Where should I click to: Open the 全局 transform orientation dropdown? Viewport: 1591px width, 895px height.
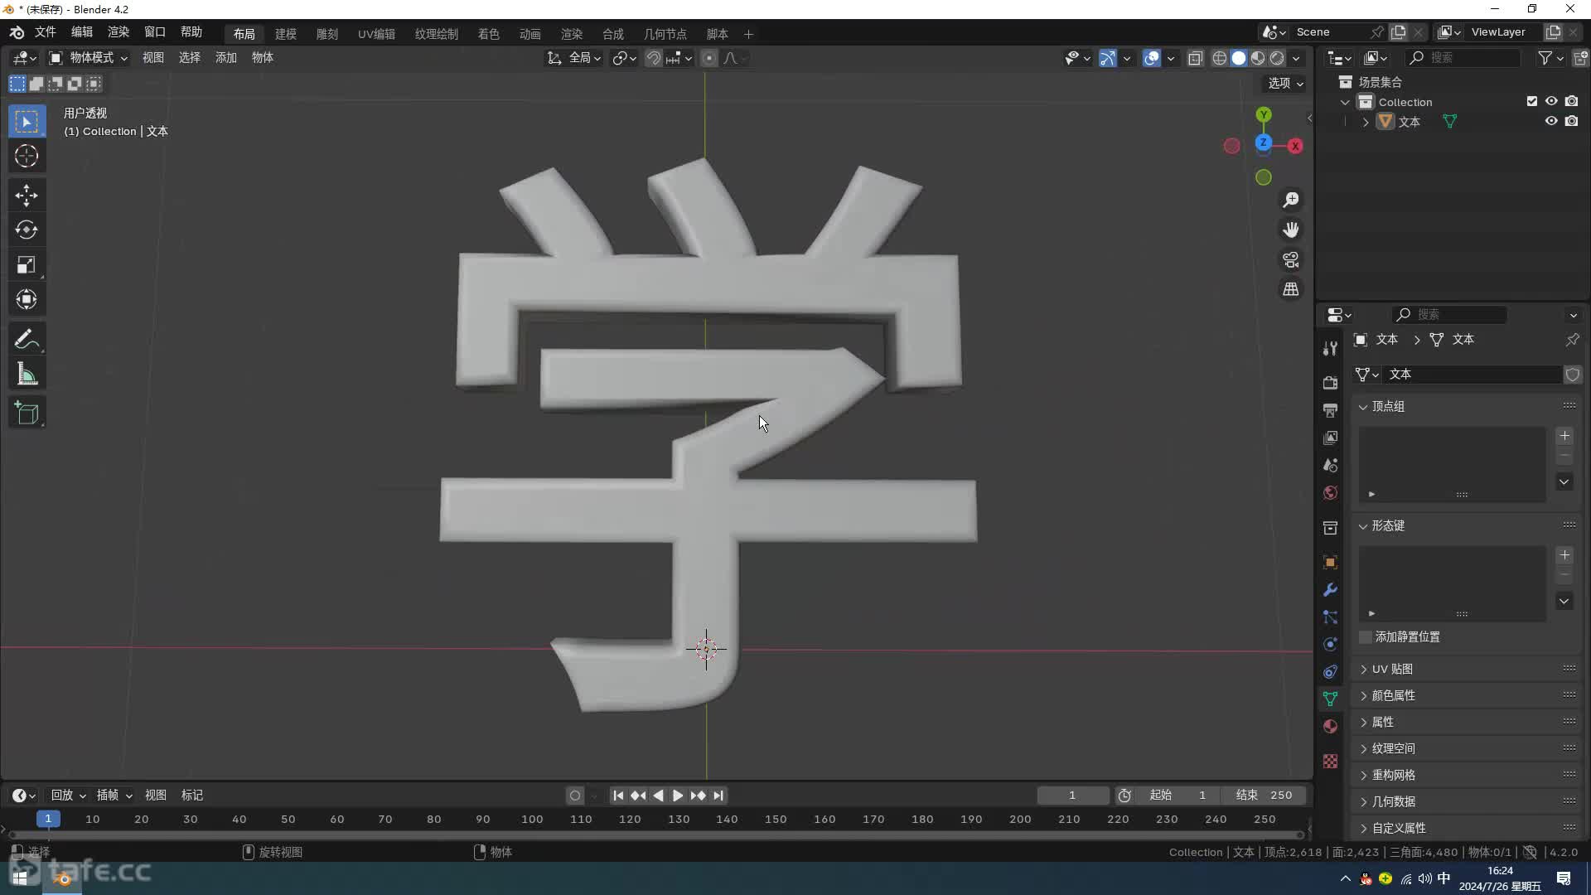click(574, 58)
